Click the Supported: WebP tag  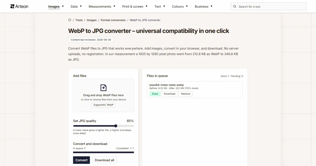[103, 105]
